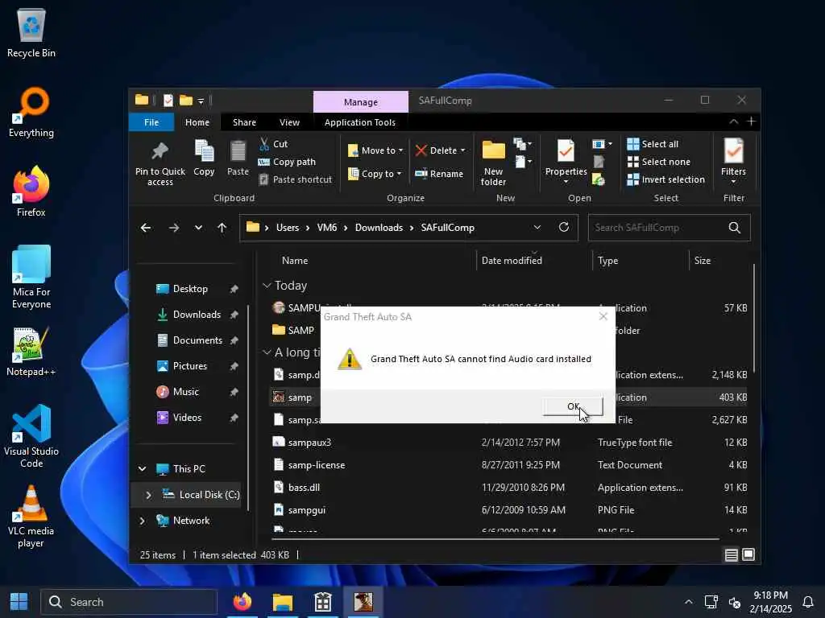Select the sampgui PNG file
Screen dimensions: 825x618
tap(307, 510)
